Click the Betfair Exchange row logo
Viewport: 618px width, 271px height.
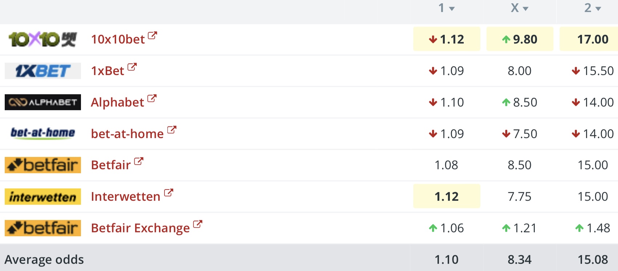42,228
